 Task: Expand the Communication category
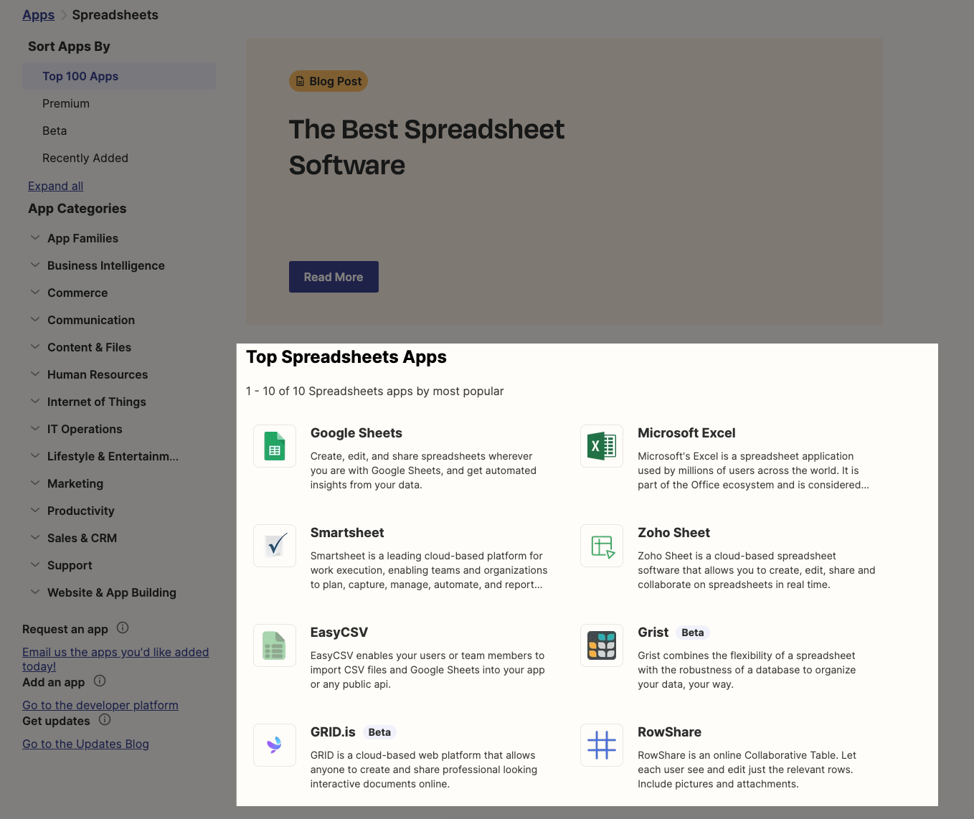pyautogui.click(x=35, y=319)
